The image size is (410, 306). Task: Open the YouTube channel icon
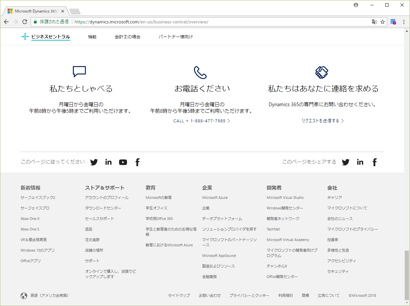[x=123, y=162]
